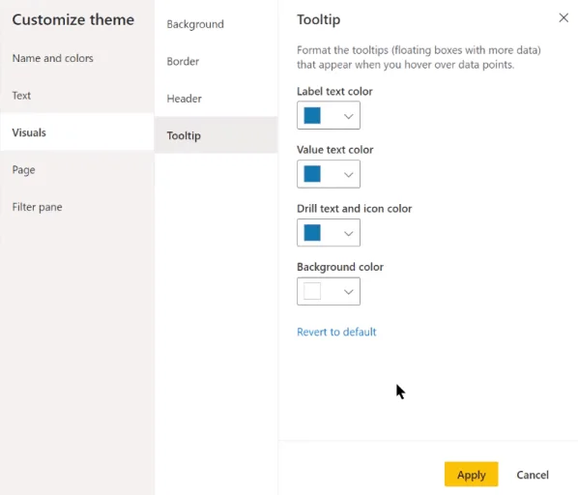Select the Visuals category

click(77, 132)
